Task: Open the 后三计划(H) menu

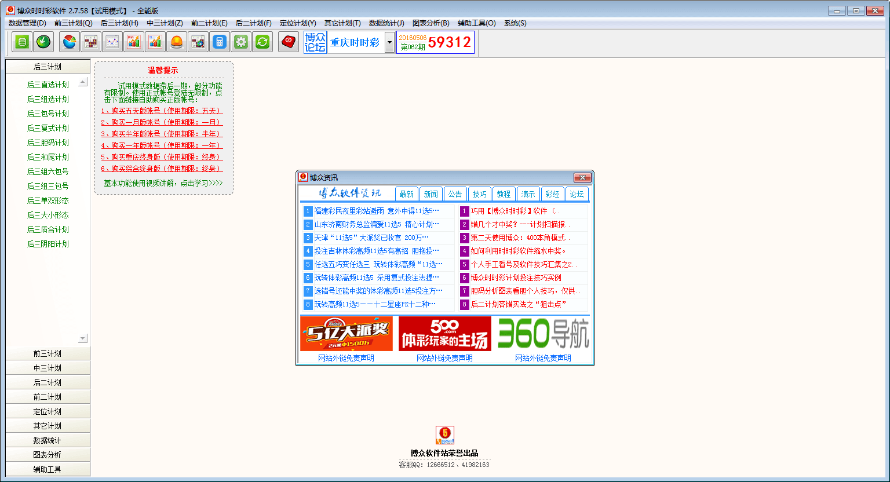Action: [x=119, y=23]
